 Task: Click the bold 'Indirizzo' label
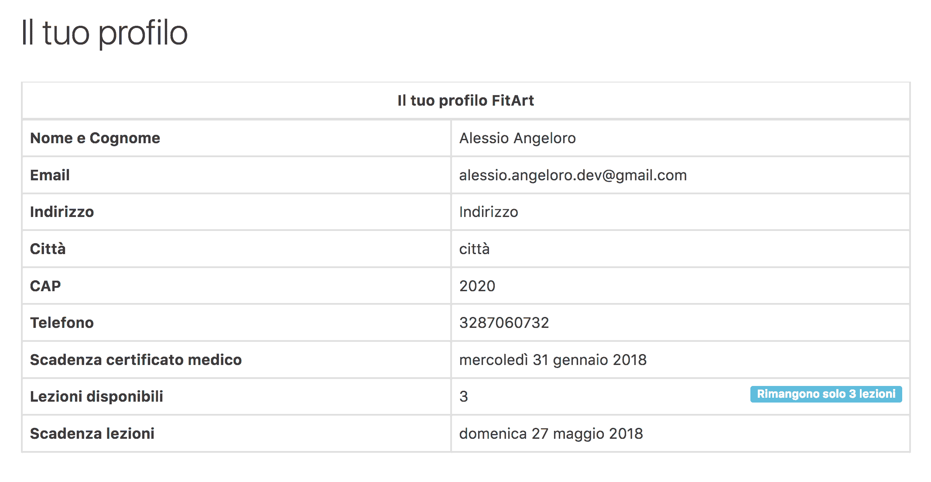pyautogui.click(x=62, y=212)
